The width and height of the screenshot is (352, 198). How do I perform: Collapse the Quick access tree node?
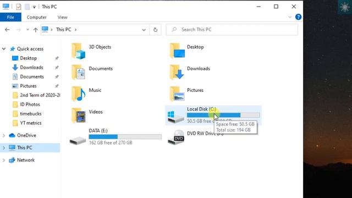click(x=4, y=49)
